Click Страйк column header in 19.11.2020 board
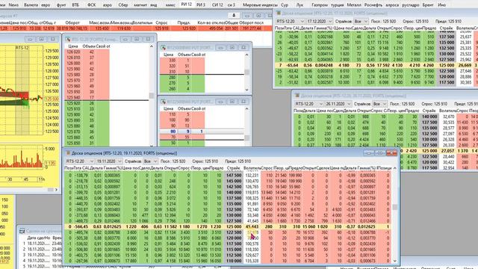This screenshot has width=478, height=269. (233, 168)
